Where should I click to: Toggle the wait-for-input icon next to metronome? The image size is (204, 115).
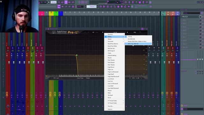pyautogui.click(x=62, y=2)
